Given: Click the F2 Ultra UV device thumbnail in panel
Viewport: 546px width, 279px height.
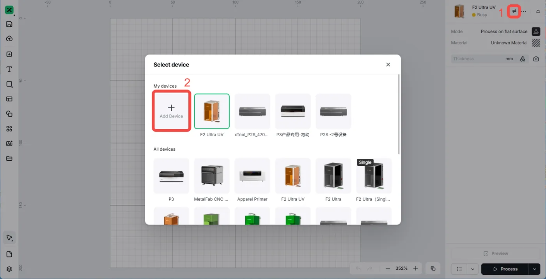Looking at the screenshot, I should tap(460, 11).
